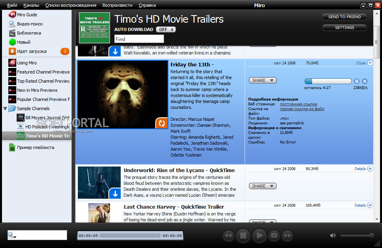
Task: Collapse the Sample Channels folder
Action: click(5, 108)
